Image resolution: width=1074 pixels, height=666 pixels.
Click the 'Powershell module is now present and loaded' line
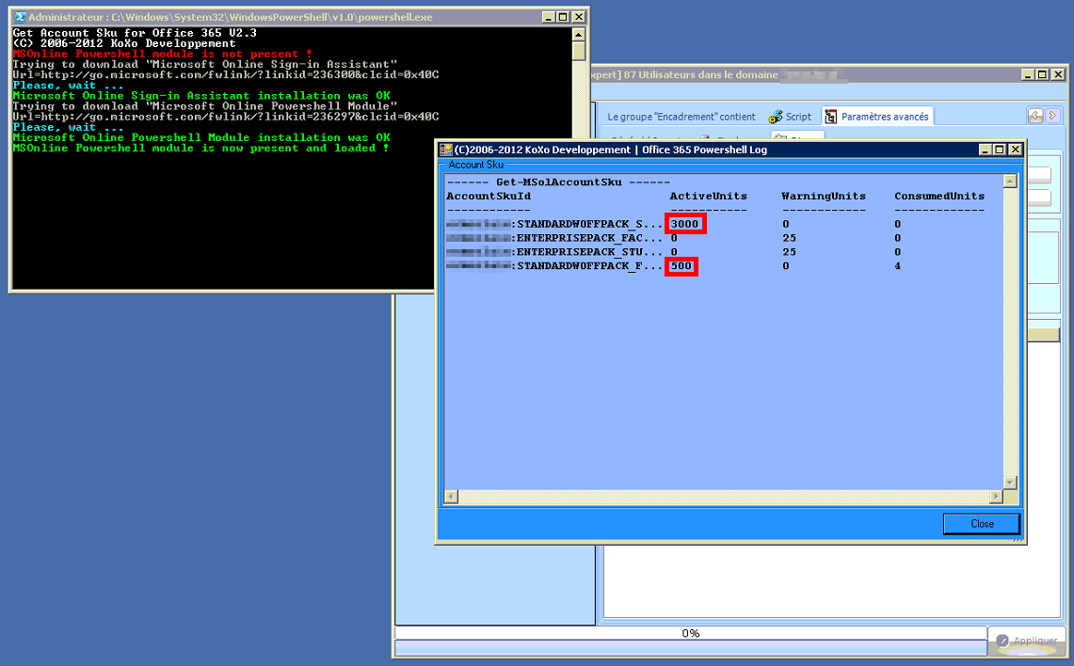click(x=200, y=148)
